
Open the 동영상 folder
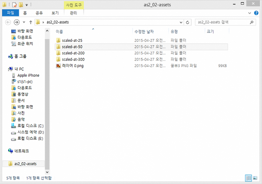pos(23,94)
